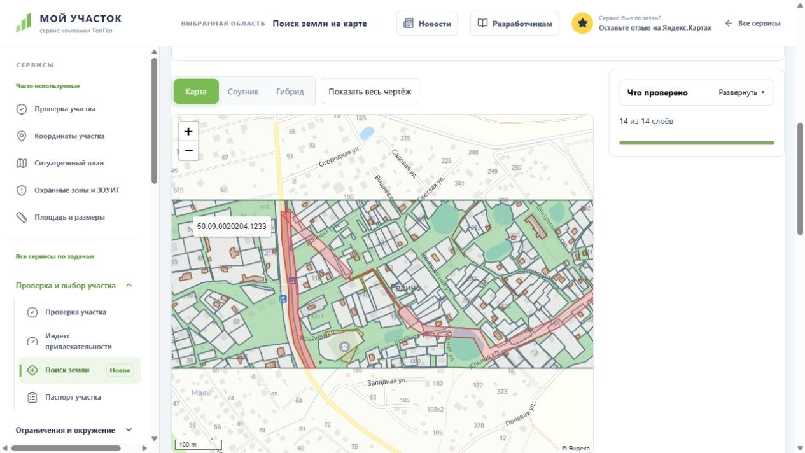The height and width of the screenshot is (453, 805).
Task: Open Паспорт участка in the sidebar
Action: (73, 397)
